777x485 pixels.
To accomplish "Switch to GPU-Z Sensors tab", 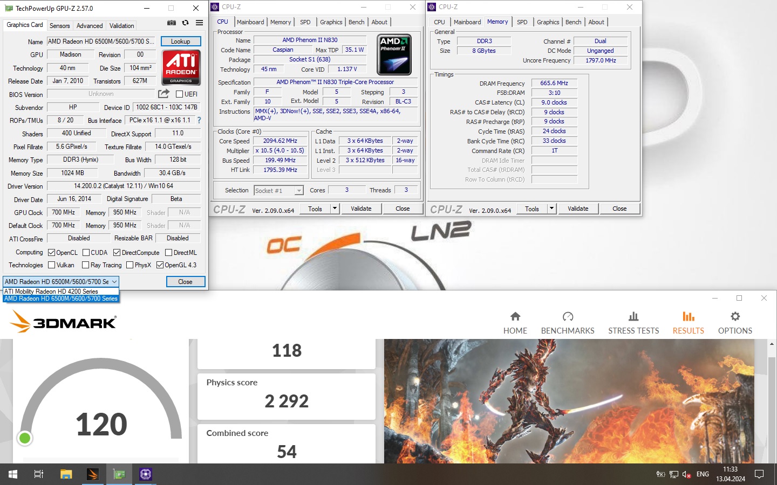I will pyautogui.click(x=59, y=26).
